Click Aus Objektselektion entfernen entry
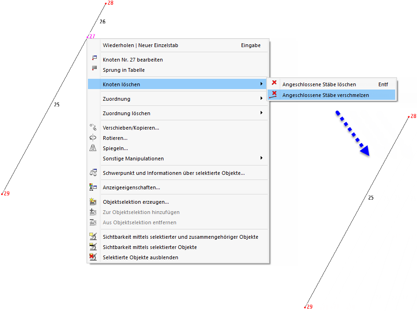Screen dimensions: 417x311 coord(177,222)
